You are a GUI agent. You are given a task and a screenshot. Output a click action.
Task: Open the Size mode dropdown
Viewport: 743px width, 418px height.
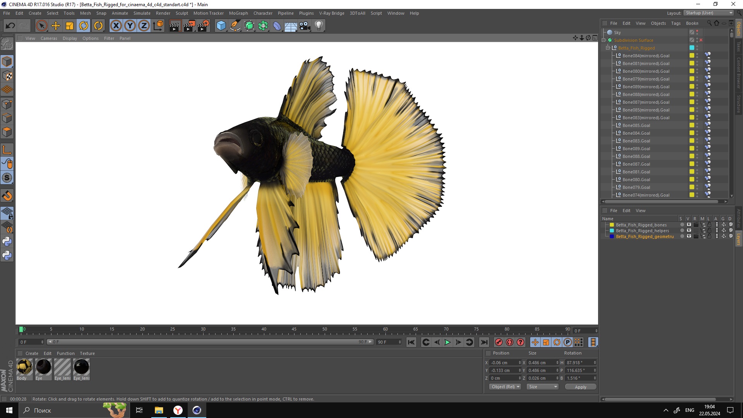(543, 387)
